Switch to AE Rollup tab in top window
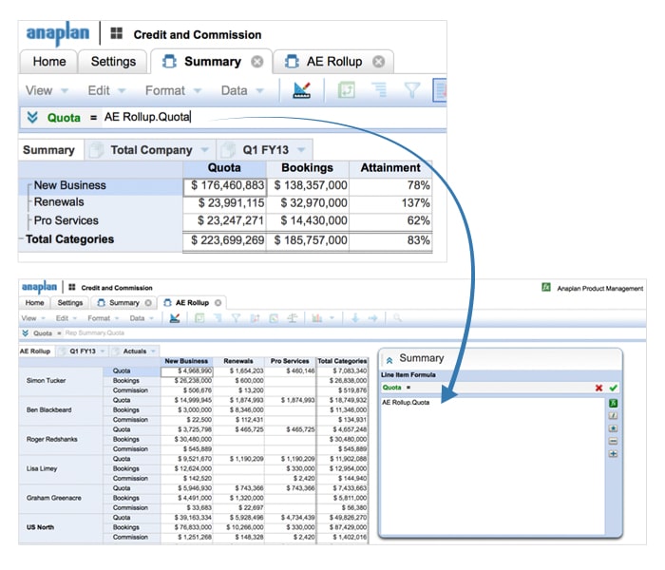The height and width of the screenshot is (570, 665). (334, 62)
